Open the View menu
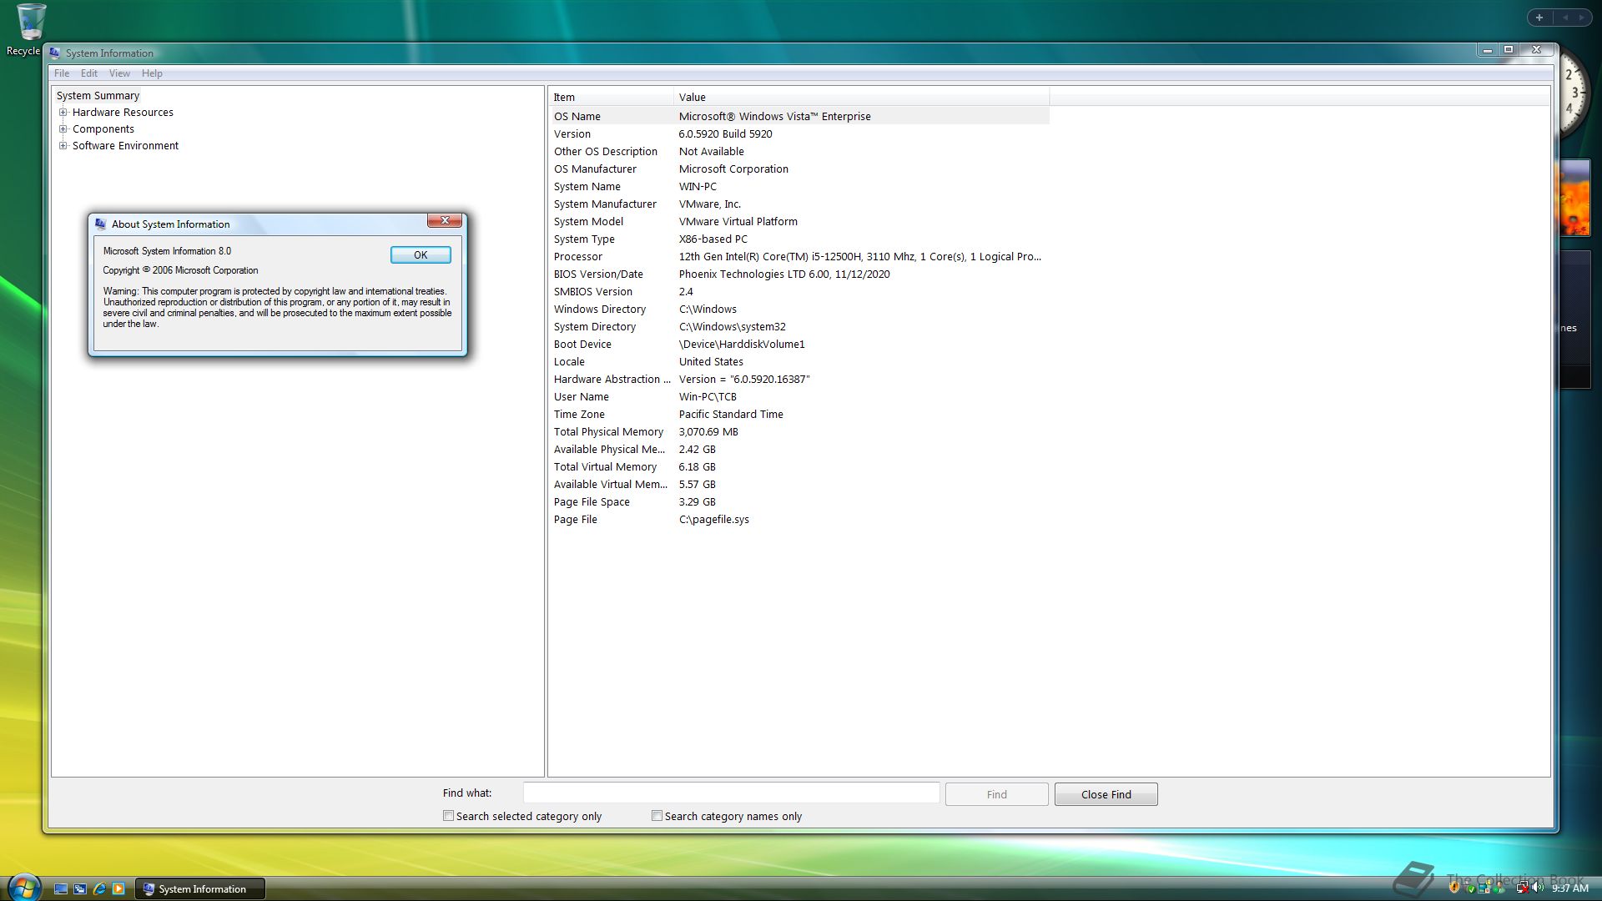This screenshot has height=901, width=1602. point(119,73)
